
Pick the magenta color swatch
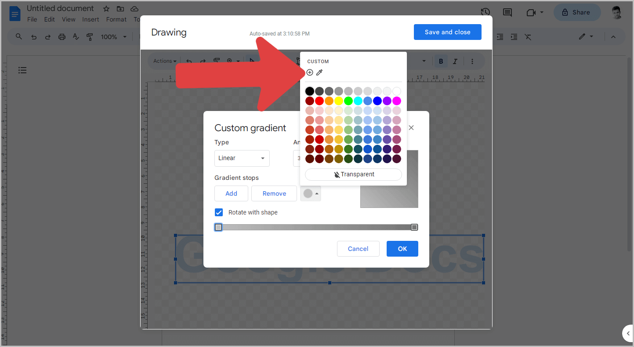(397, 101)
